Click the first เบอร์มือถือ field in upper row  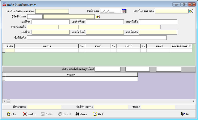click(158, 22)
